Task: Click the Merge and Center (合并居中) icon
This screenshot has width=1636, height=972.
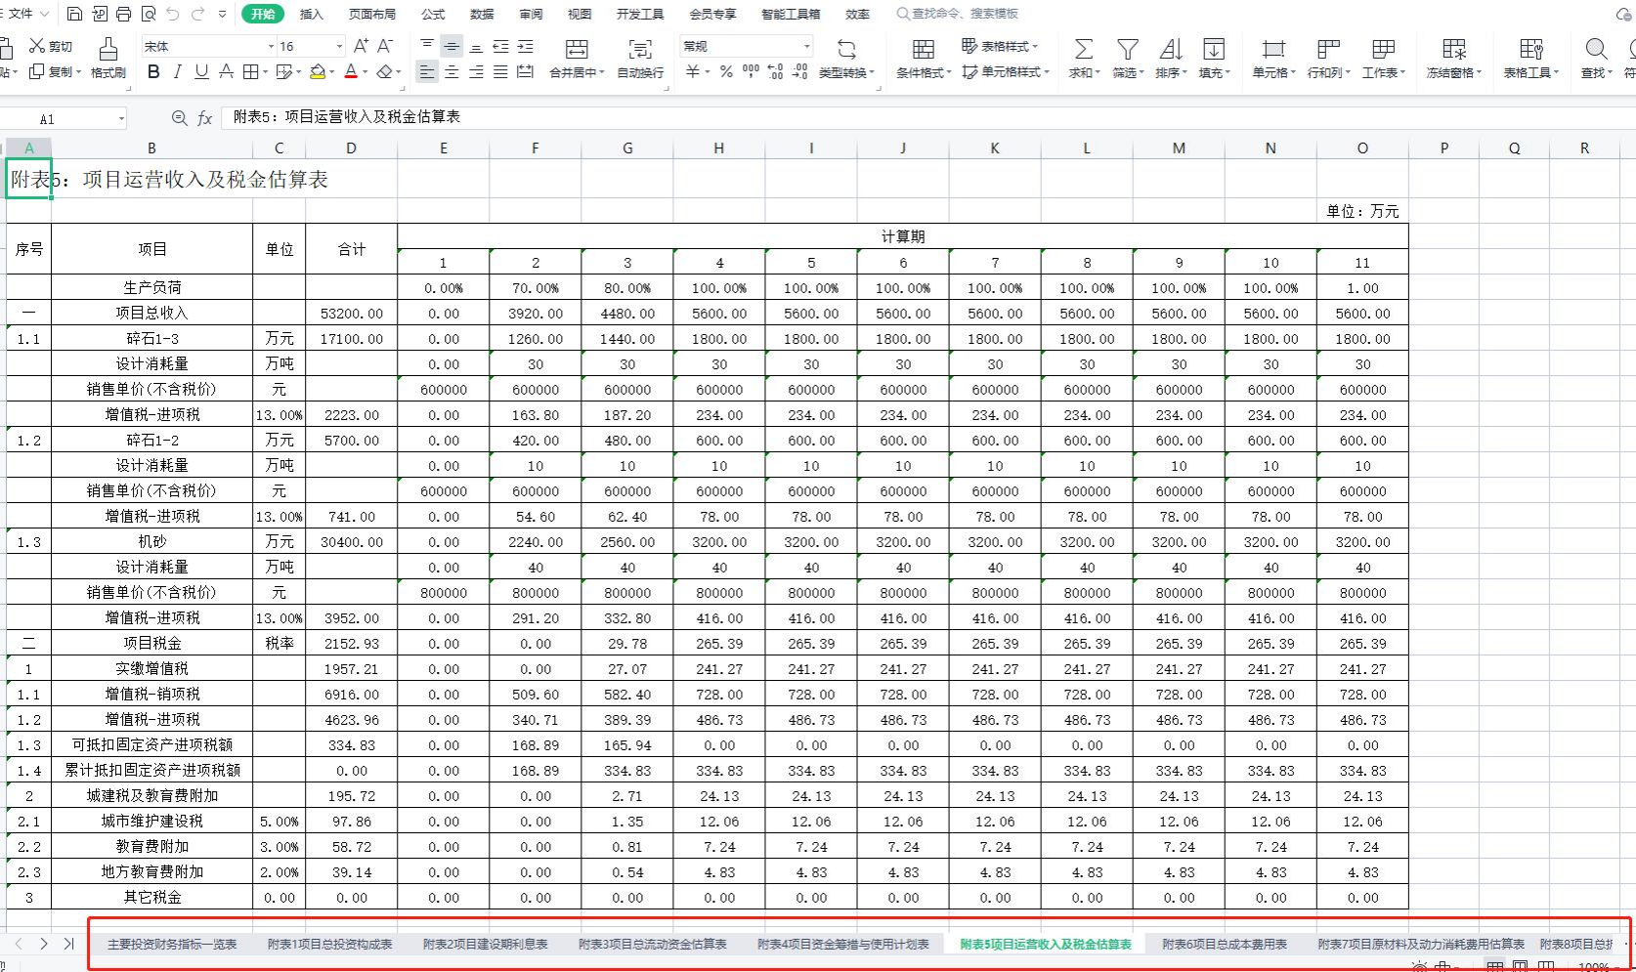Action: coord(577,49)
